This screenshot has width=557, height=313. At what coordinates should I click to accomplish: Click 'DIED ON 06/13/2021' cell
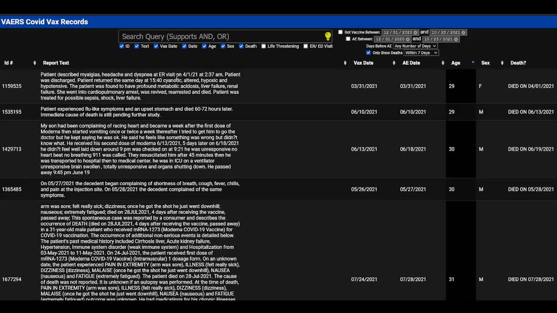pyautogui.click(x=531, y=112)
